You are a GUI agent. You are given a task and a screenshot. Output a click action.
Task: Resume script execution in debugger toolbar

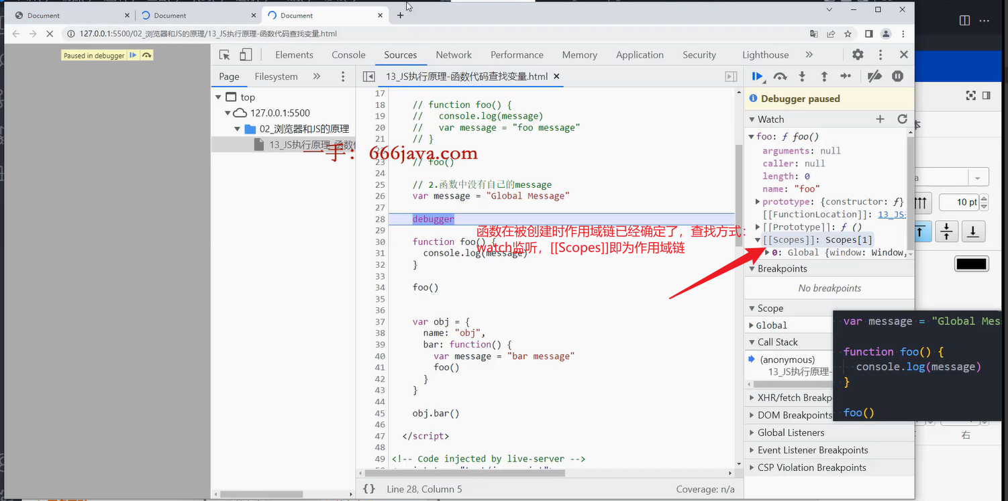(758, 76)
